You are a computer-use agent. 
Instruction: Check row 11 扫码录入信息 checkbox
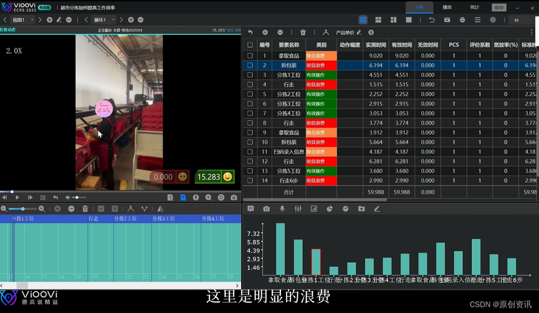(250, 151)
